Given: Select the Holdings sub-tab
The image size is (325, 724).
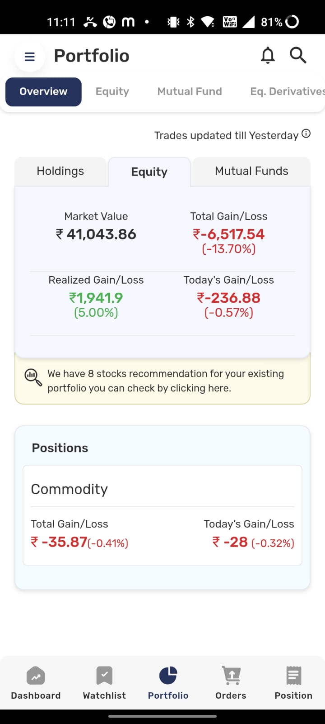Looking at the screenshot, I should [60, 171].
